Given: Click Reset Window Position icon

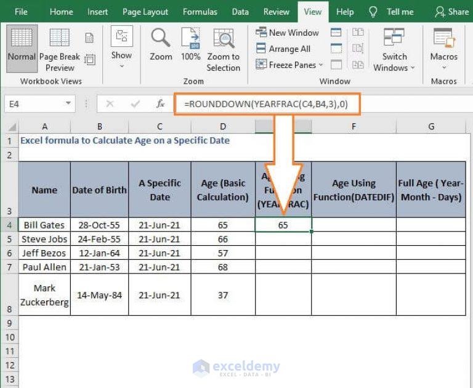Looking at the screenshot, I should 358,65.
